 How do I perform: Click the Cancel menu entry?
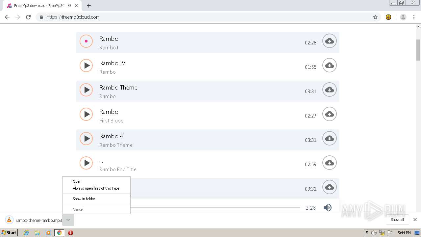[96, 209]
